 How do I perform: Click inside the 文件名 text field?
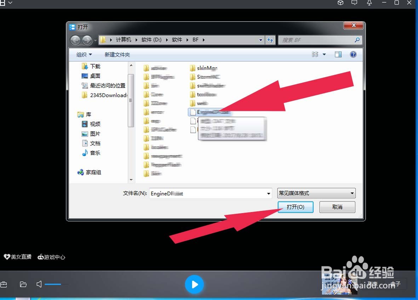(x=207, y=193)
